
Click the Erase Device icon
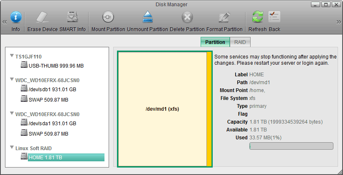pyautogui.click(x=42, y=17)
